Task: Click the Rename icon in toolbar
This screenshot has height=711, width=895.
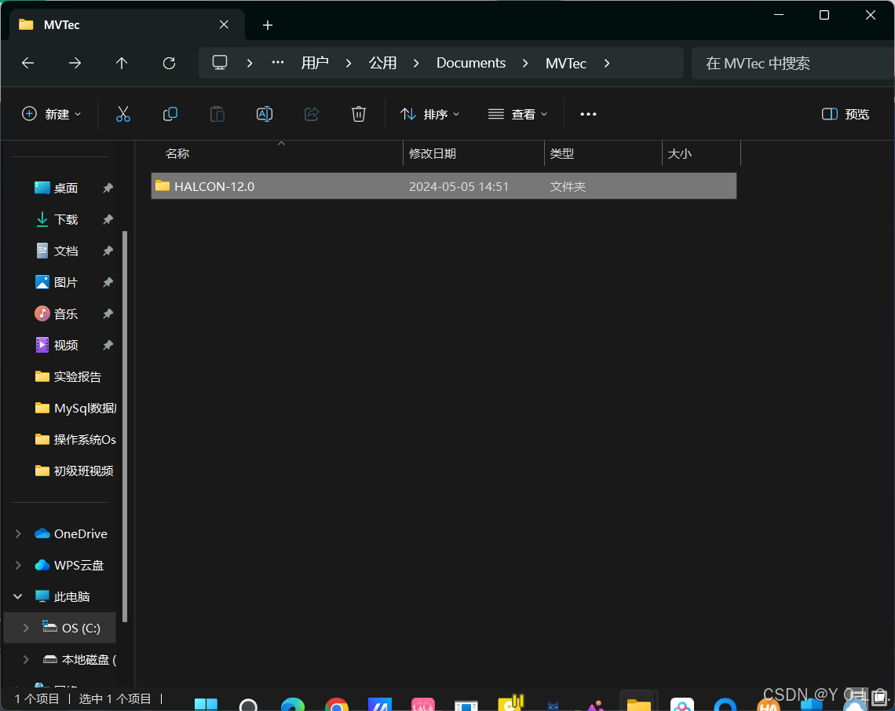Action: point(265,114)
